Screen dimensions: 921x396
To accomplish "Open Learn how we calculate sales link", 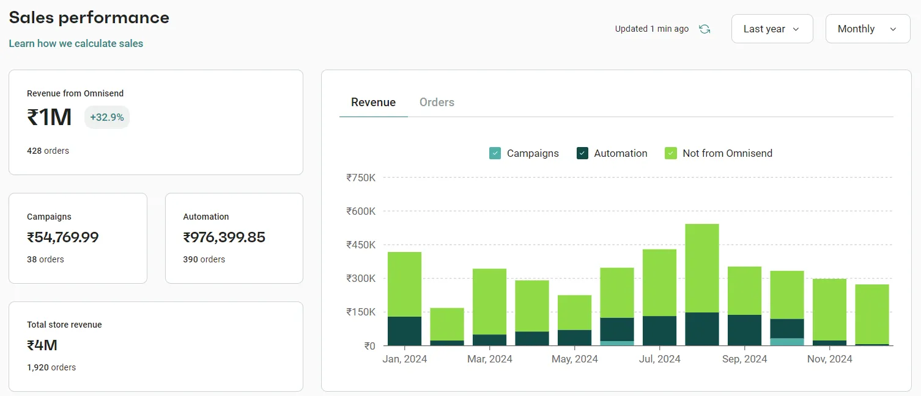I will (76, 43).
